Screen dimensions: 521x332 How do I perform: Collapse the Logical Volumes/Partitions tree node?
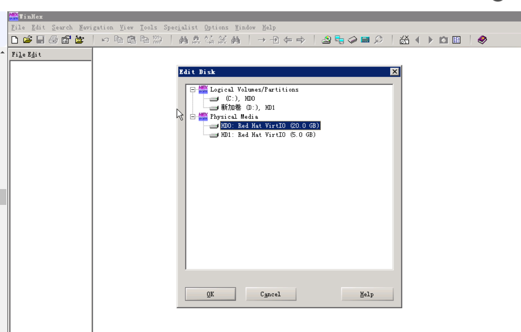pyautogui.click(x=192, y=90)
